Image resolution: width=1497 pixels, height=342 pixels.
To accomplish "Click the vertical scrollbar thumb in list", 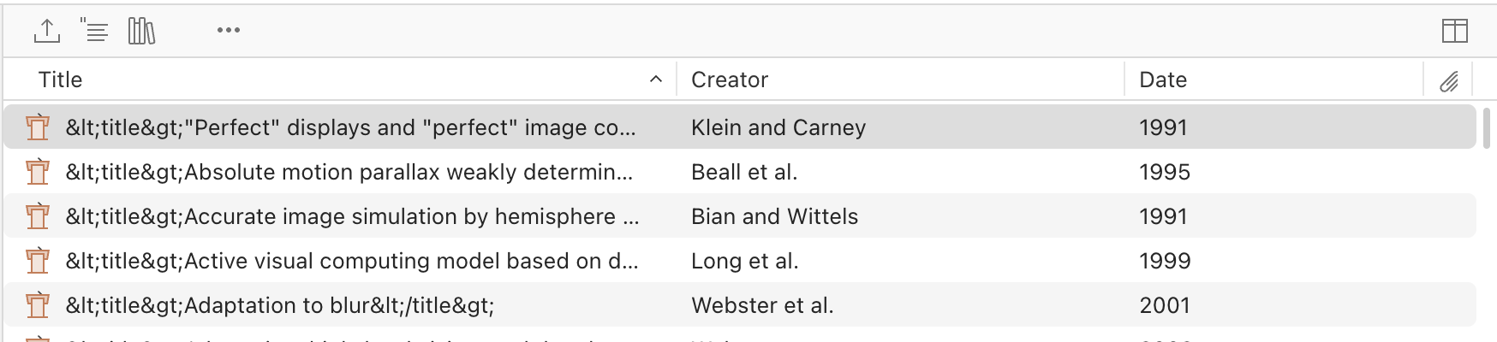I will tap(1487, 127).
